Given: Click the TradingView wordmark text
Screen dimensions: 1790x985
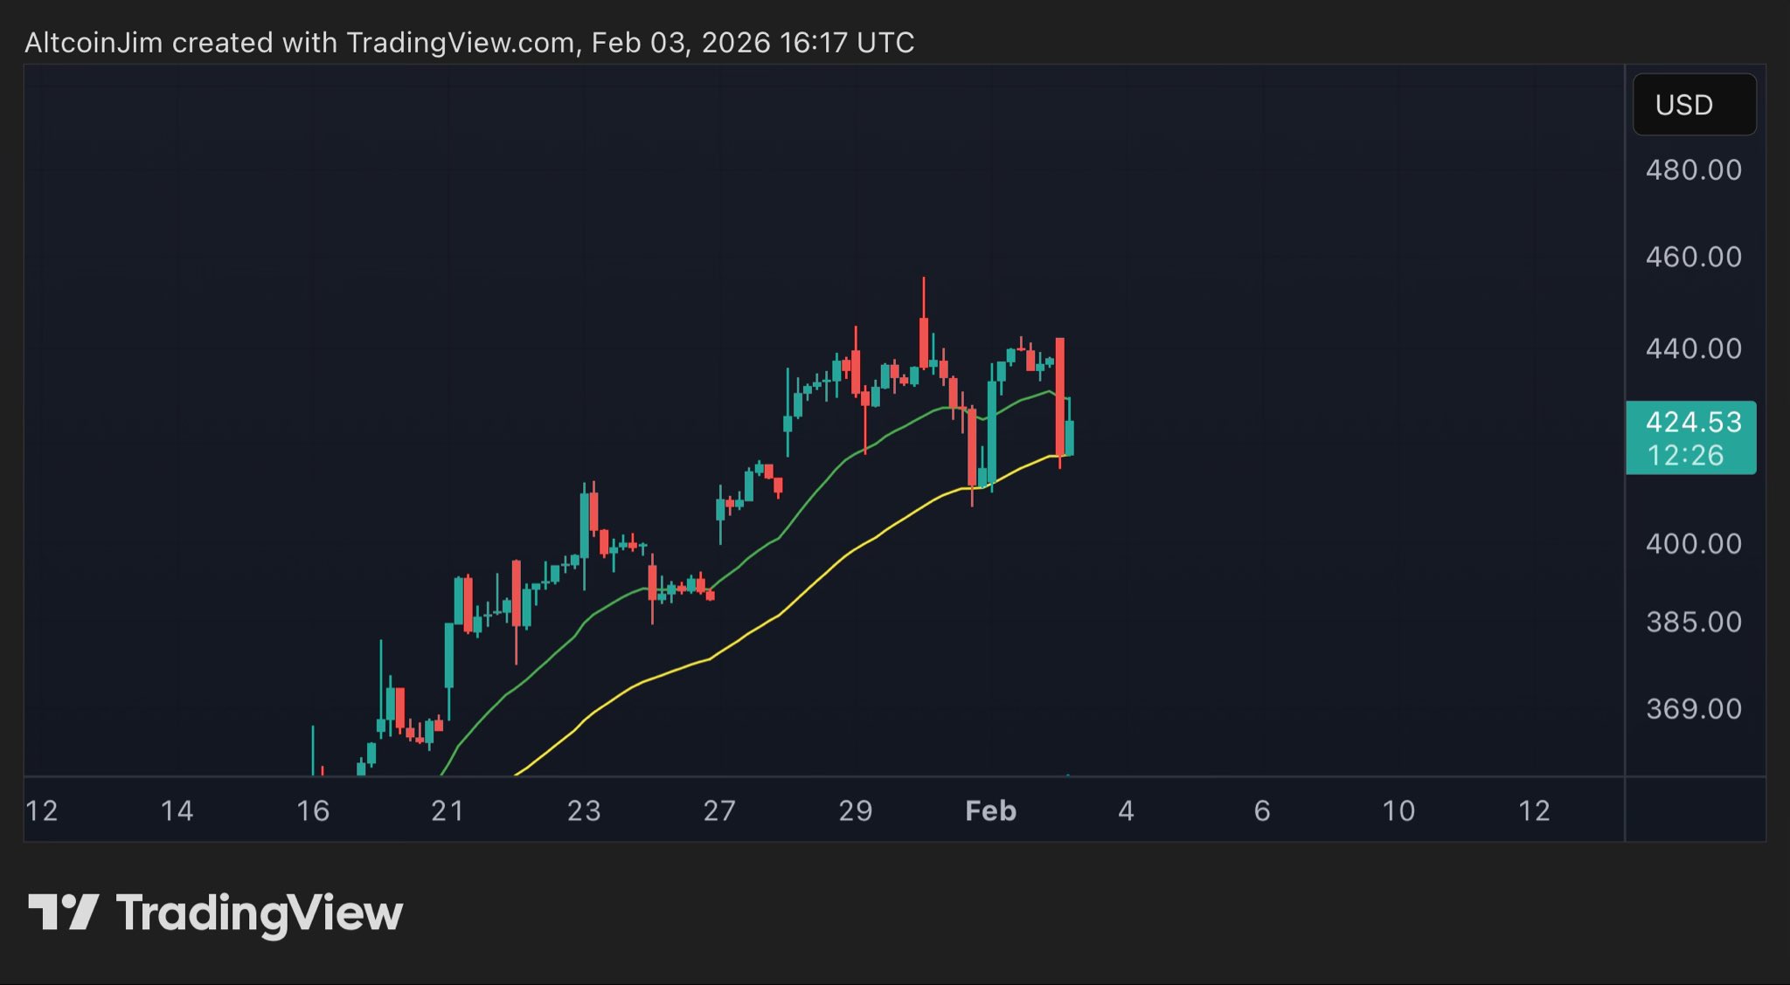Looking at the screenshot, I should coord(260,913).
